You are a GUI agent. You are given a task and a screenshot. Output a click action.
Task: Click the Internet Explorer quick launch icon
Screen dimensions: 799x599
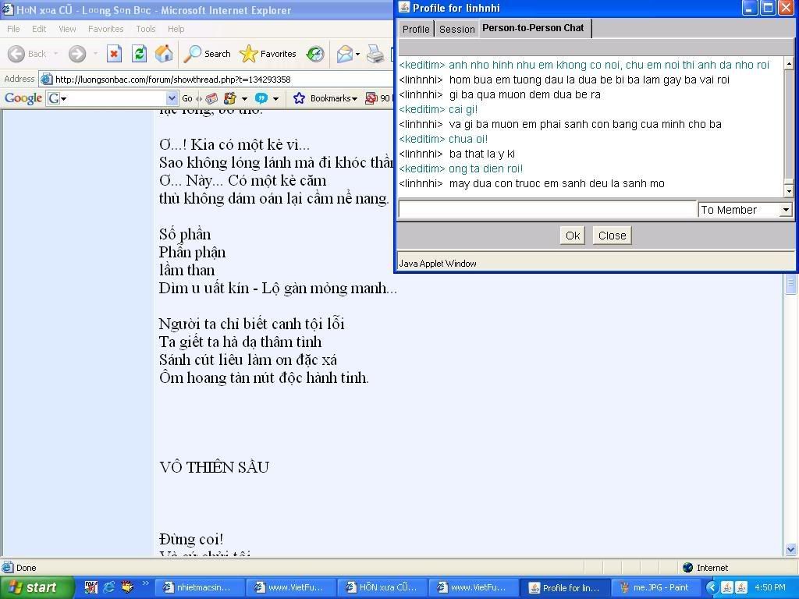[x=109, y=587]
